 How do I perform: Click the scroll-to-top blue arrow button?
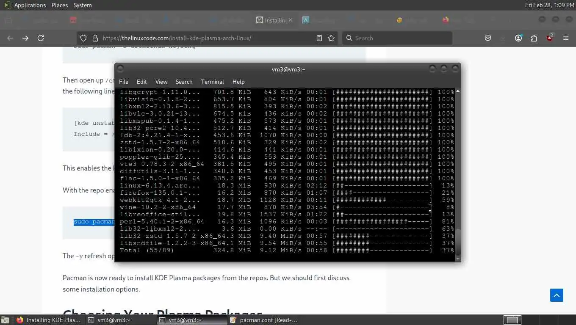tap(557, 295)
